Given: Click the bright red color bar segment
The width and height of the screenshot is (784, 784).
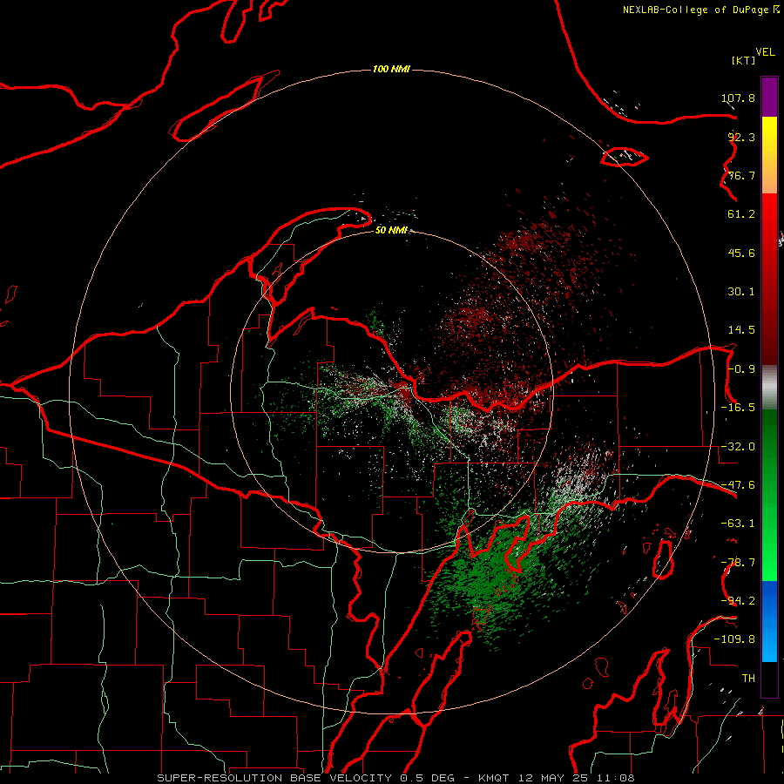Looking at the screenshot, I should [769, 213].
